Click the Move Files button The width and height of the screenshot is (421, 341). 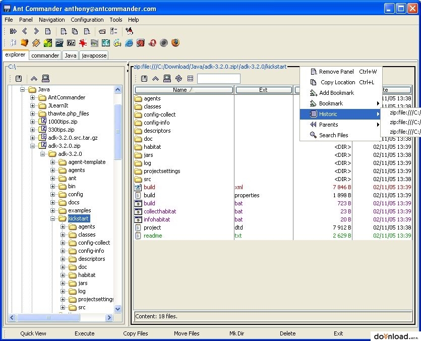tap(187, 333)
